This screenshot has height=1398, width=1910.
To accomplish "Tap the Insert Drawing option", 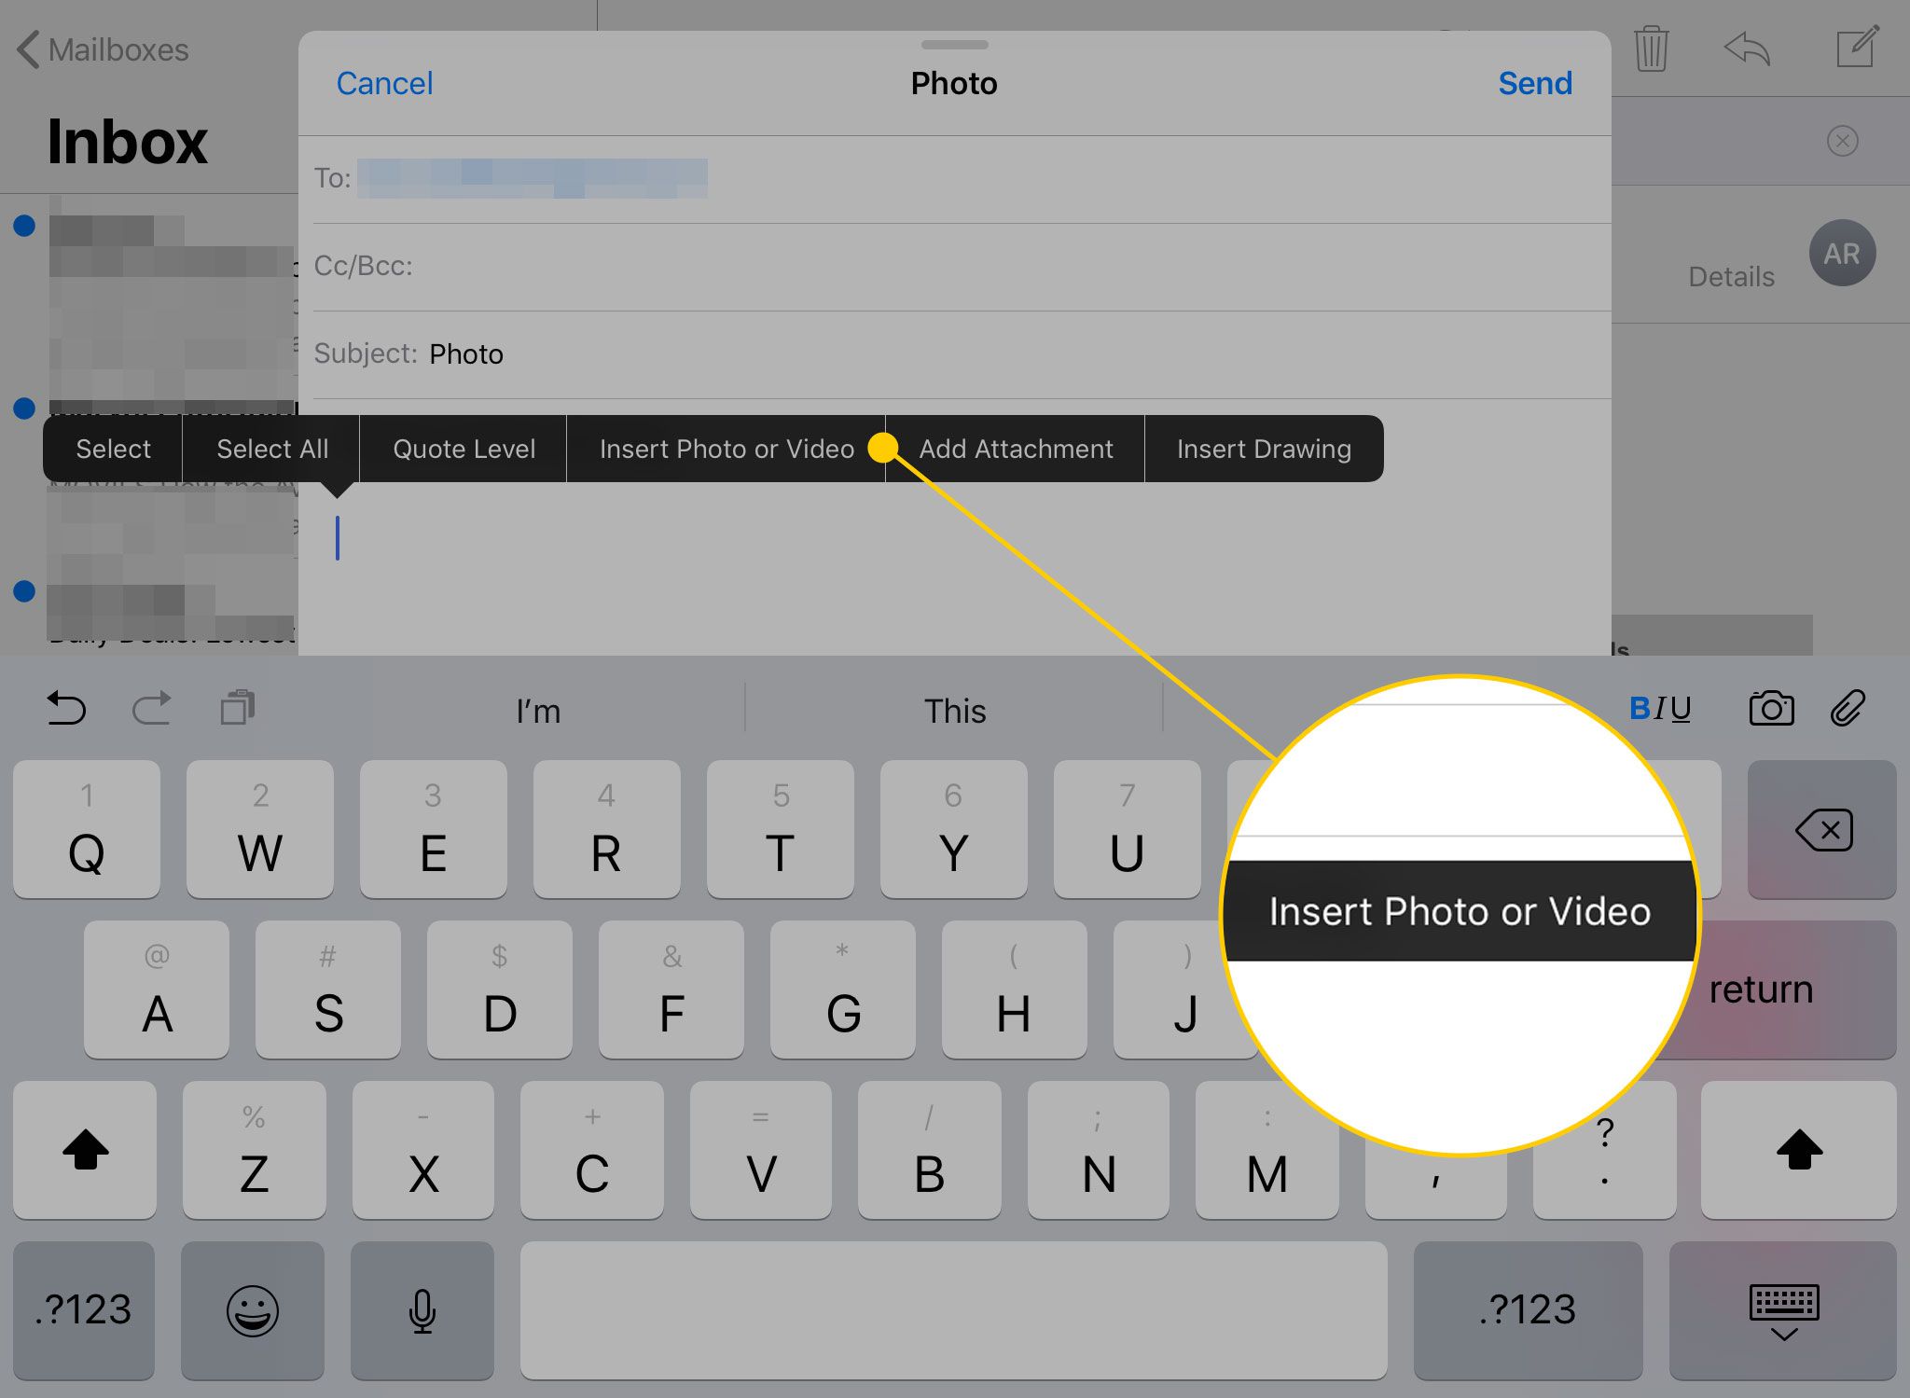I will 1262,448.
